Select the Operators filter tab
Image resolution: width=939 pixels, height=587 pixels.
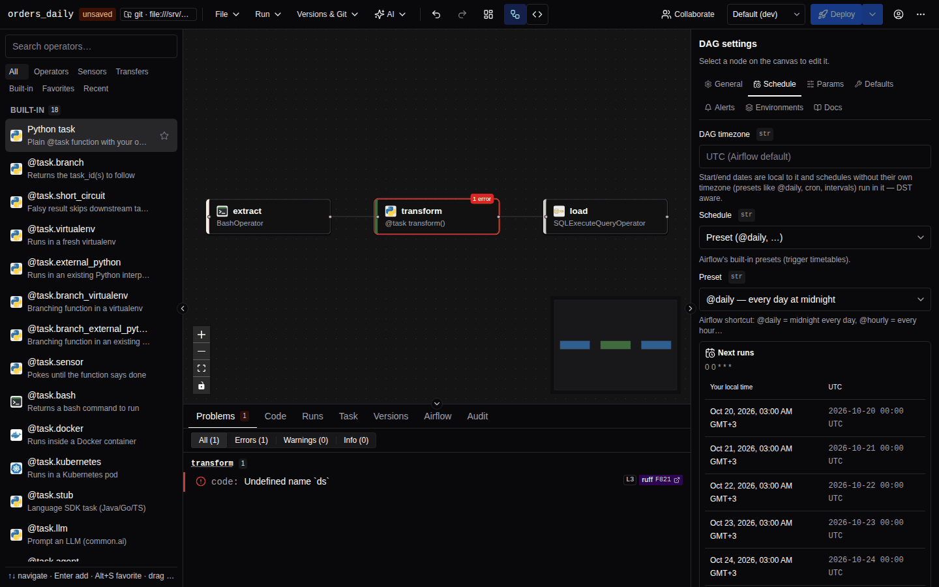[x=51, y=72]
